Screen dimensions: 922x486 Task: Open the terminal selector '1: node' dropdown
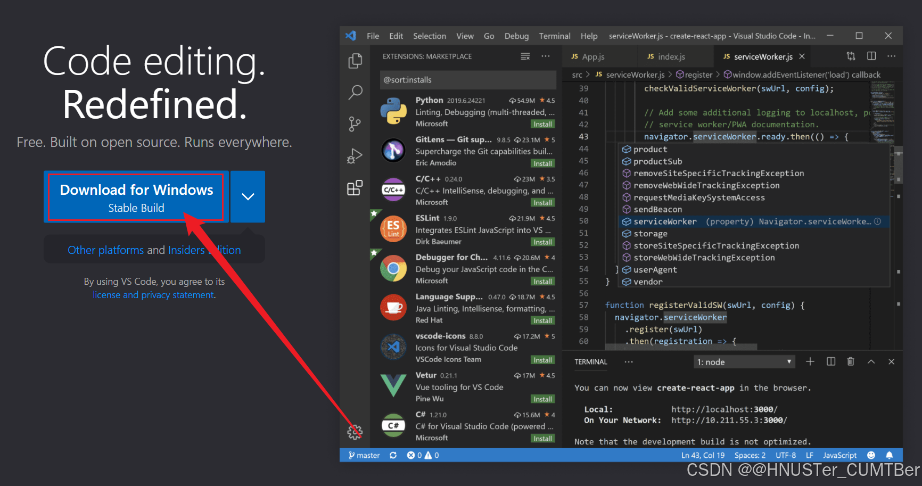pos(744,362)
